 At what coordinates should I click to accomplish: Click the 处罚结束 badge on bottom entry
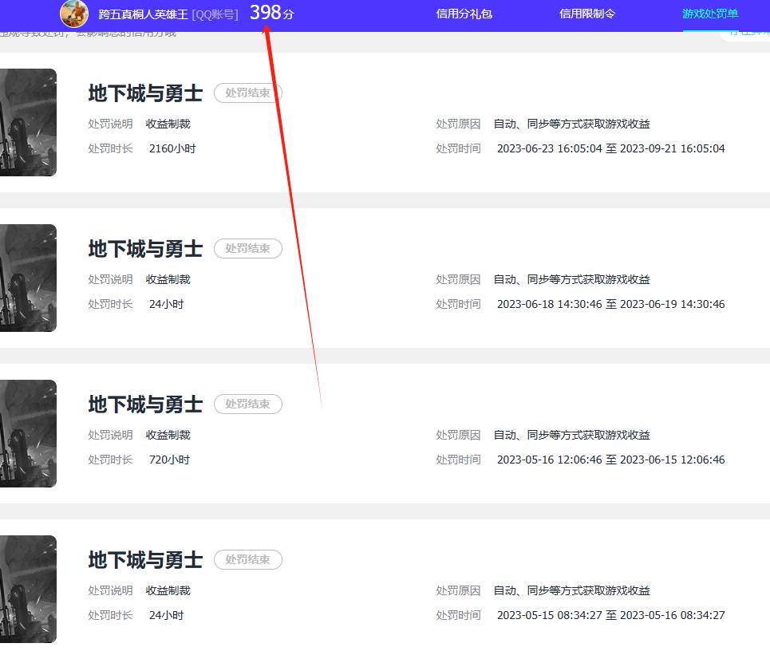[x=247, y=559]
